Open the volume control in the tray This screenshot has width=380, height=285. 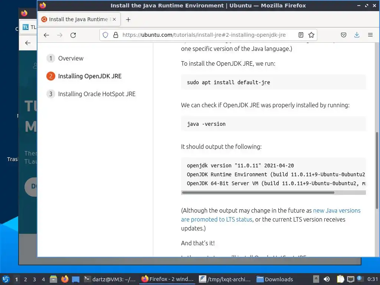(x=327, y=279)
